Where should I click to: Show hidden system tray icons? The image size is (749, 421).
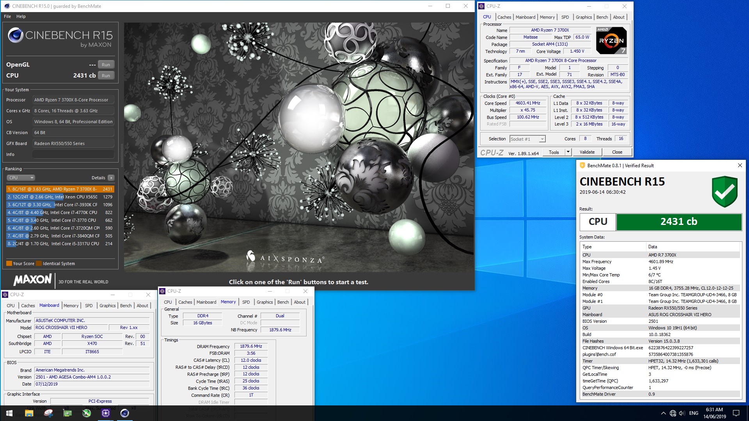(x=663, y=413)
